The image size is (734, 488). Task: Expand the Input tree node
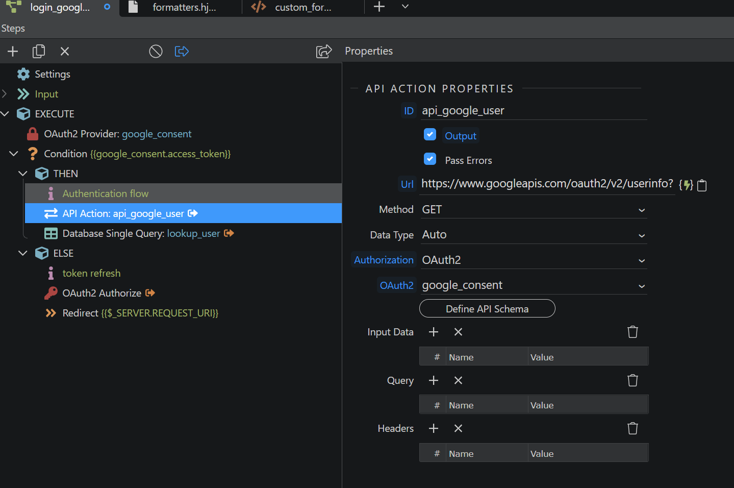coord(5,94)
